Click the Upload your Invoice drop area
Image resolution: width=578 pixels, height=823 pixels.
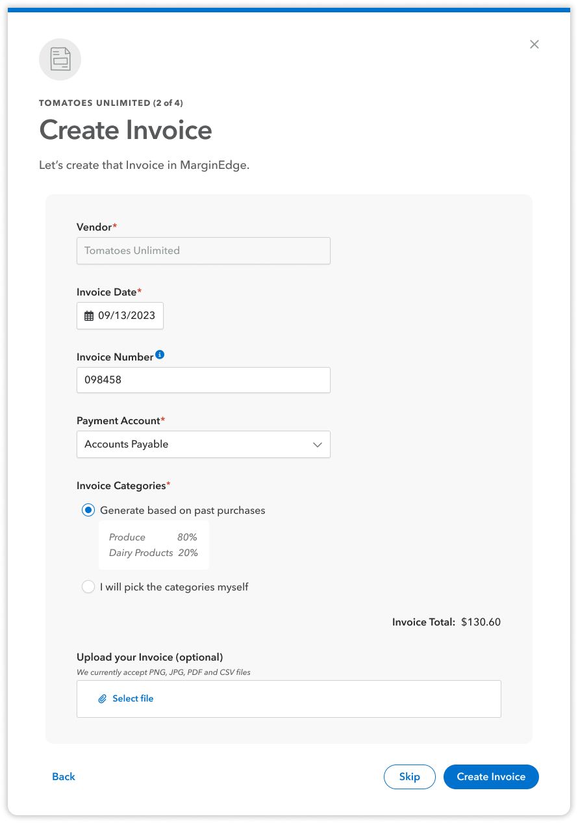(x=289, y=699)
